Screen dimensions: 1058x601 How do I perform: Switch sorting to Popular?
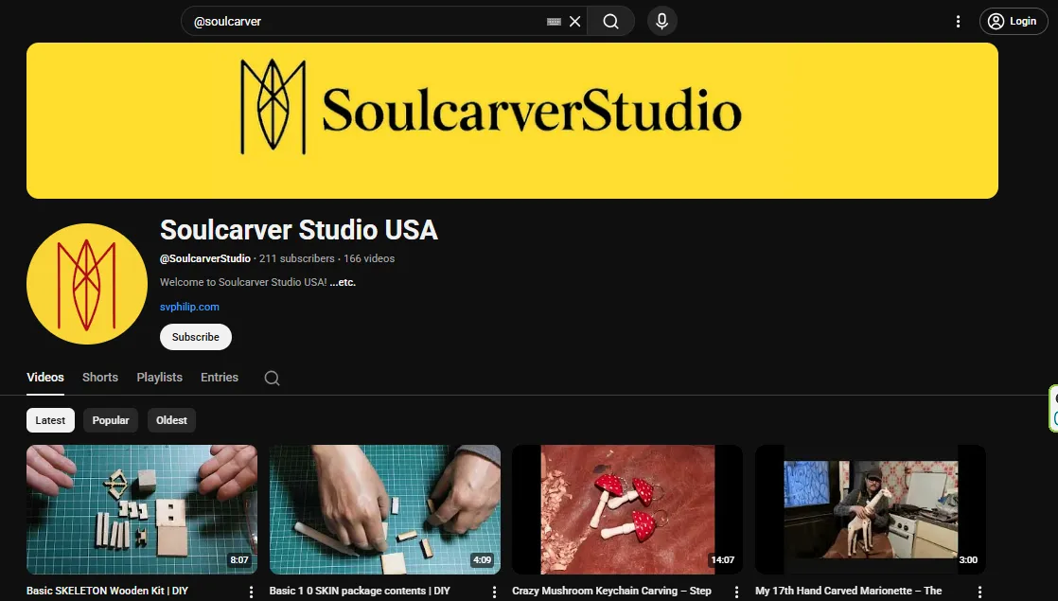click(x=111, y=419)
